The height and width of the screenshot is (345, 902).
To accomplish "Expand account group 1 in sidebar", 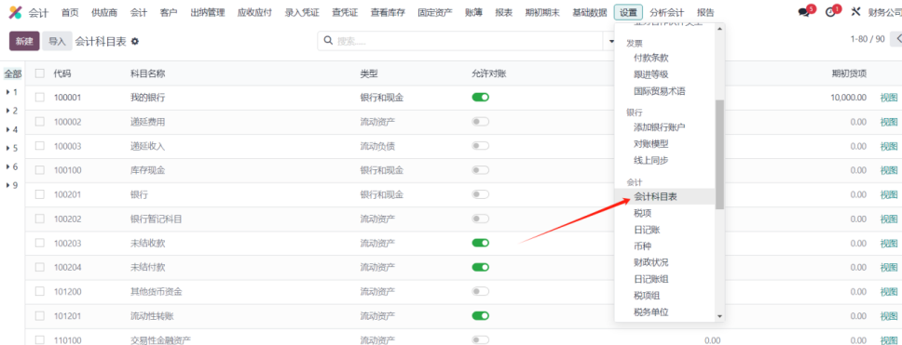I will [8, 92].
